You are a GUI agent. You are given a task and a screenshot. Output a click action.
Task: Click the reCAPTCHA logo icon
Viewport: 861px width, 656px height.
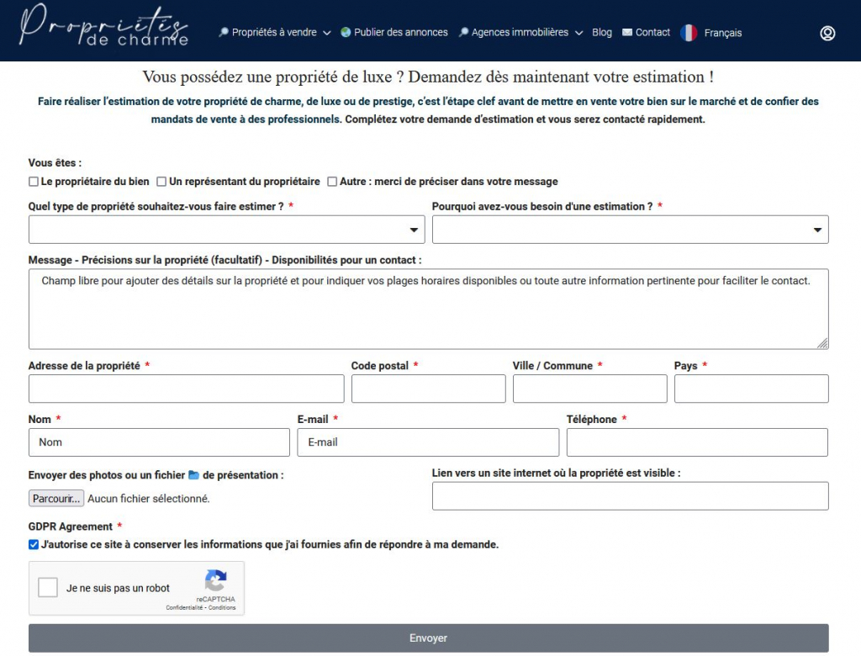click(216, 580)
